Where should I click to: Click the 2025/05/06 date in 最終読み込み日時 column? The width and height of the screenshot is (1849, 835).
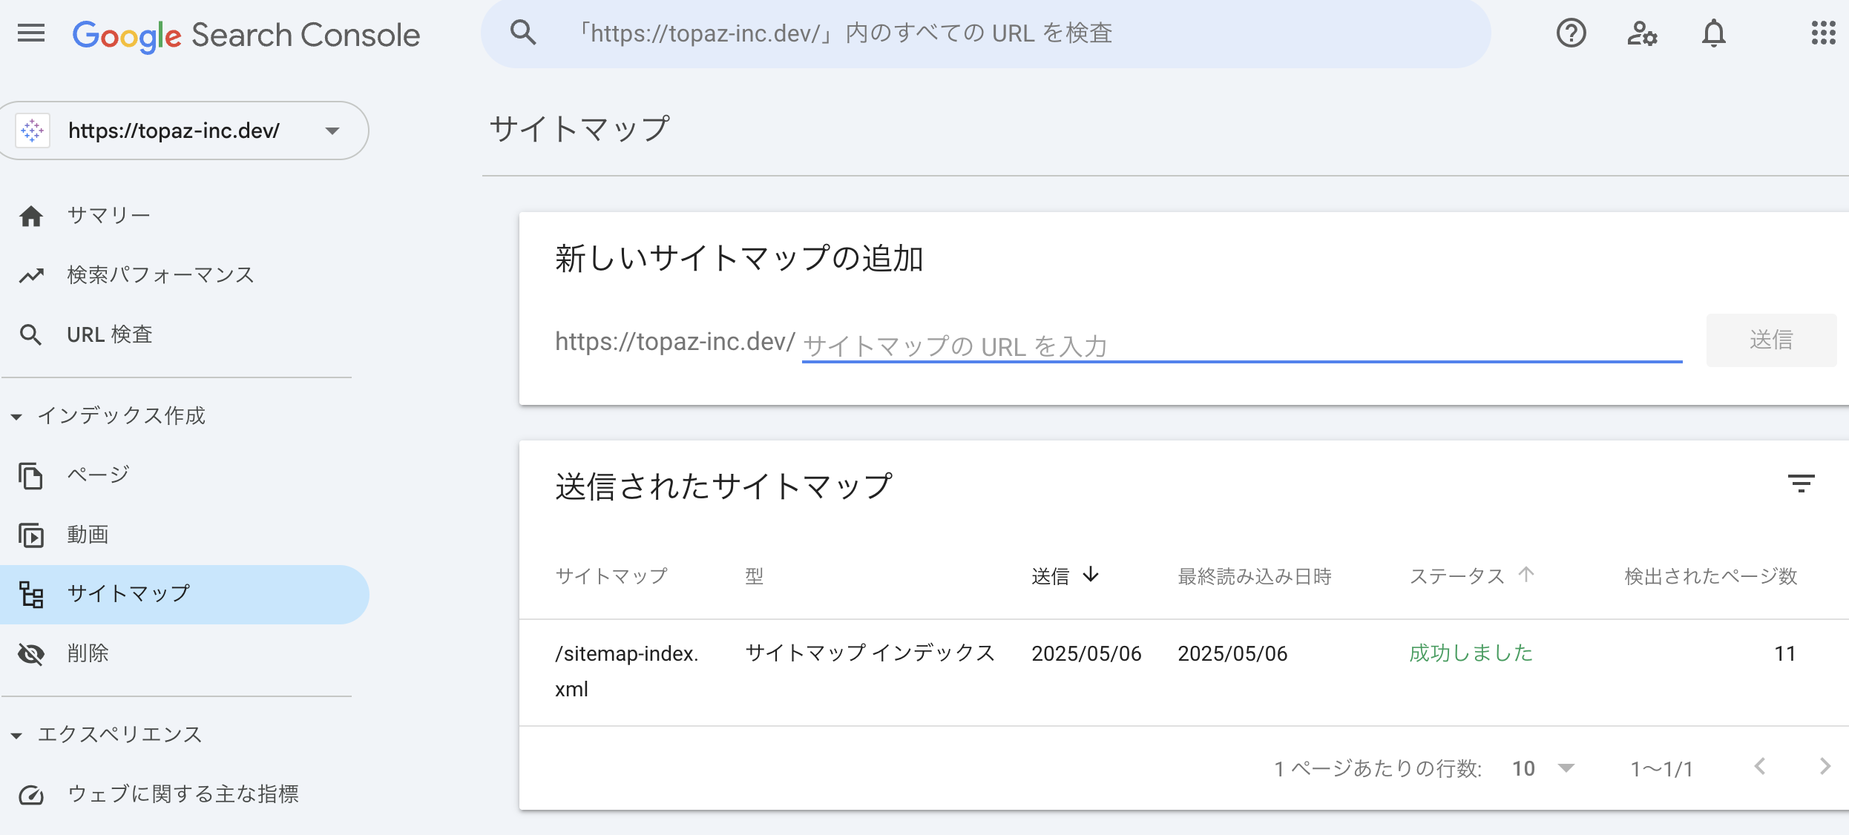point(1232,654)
